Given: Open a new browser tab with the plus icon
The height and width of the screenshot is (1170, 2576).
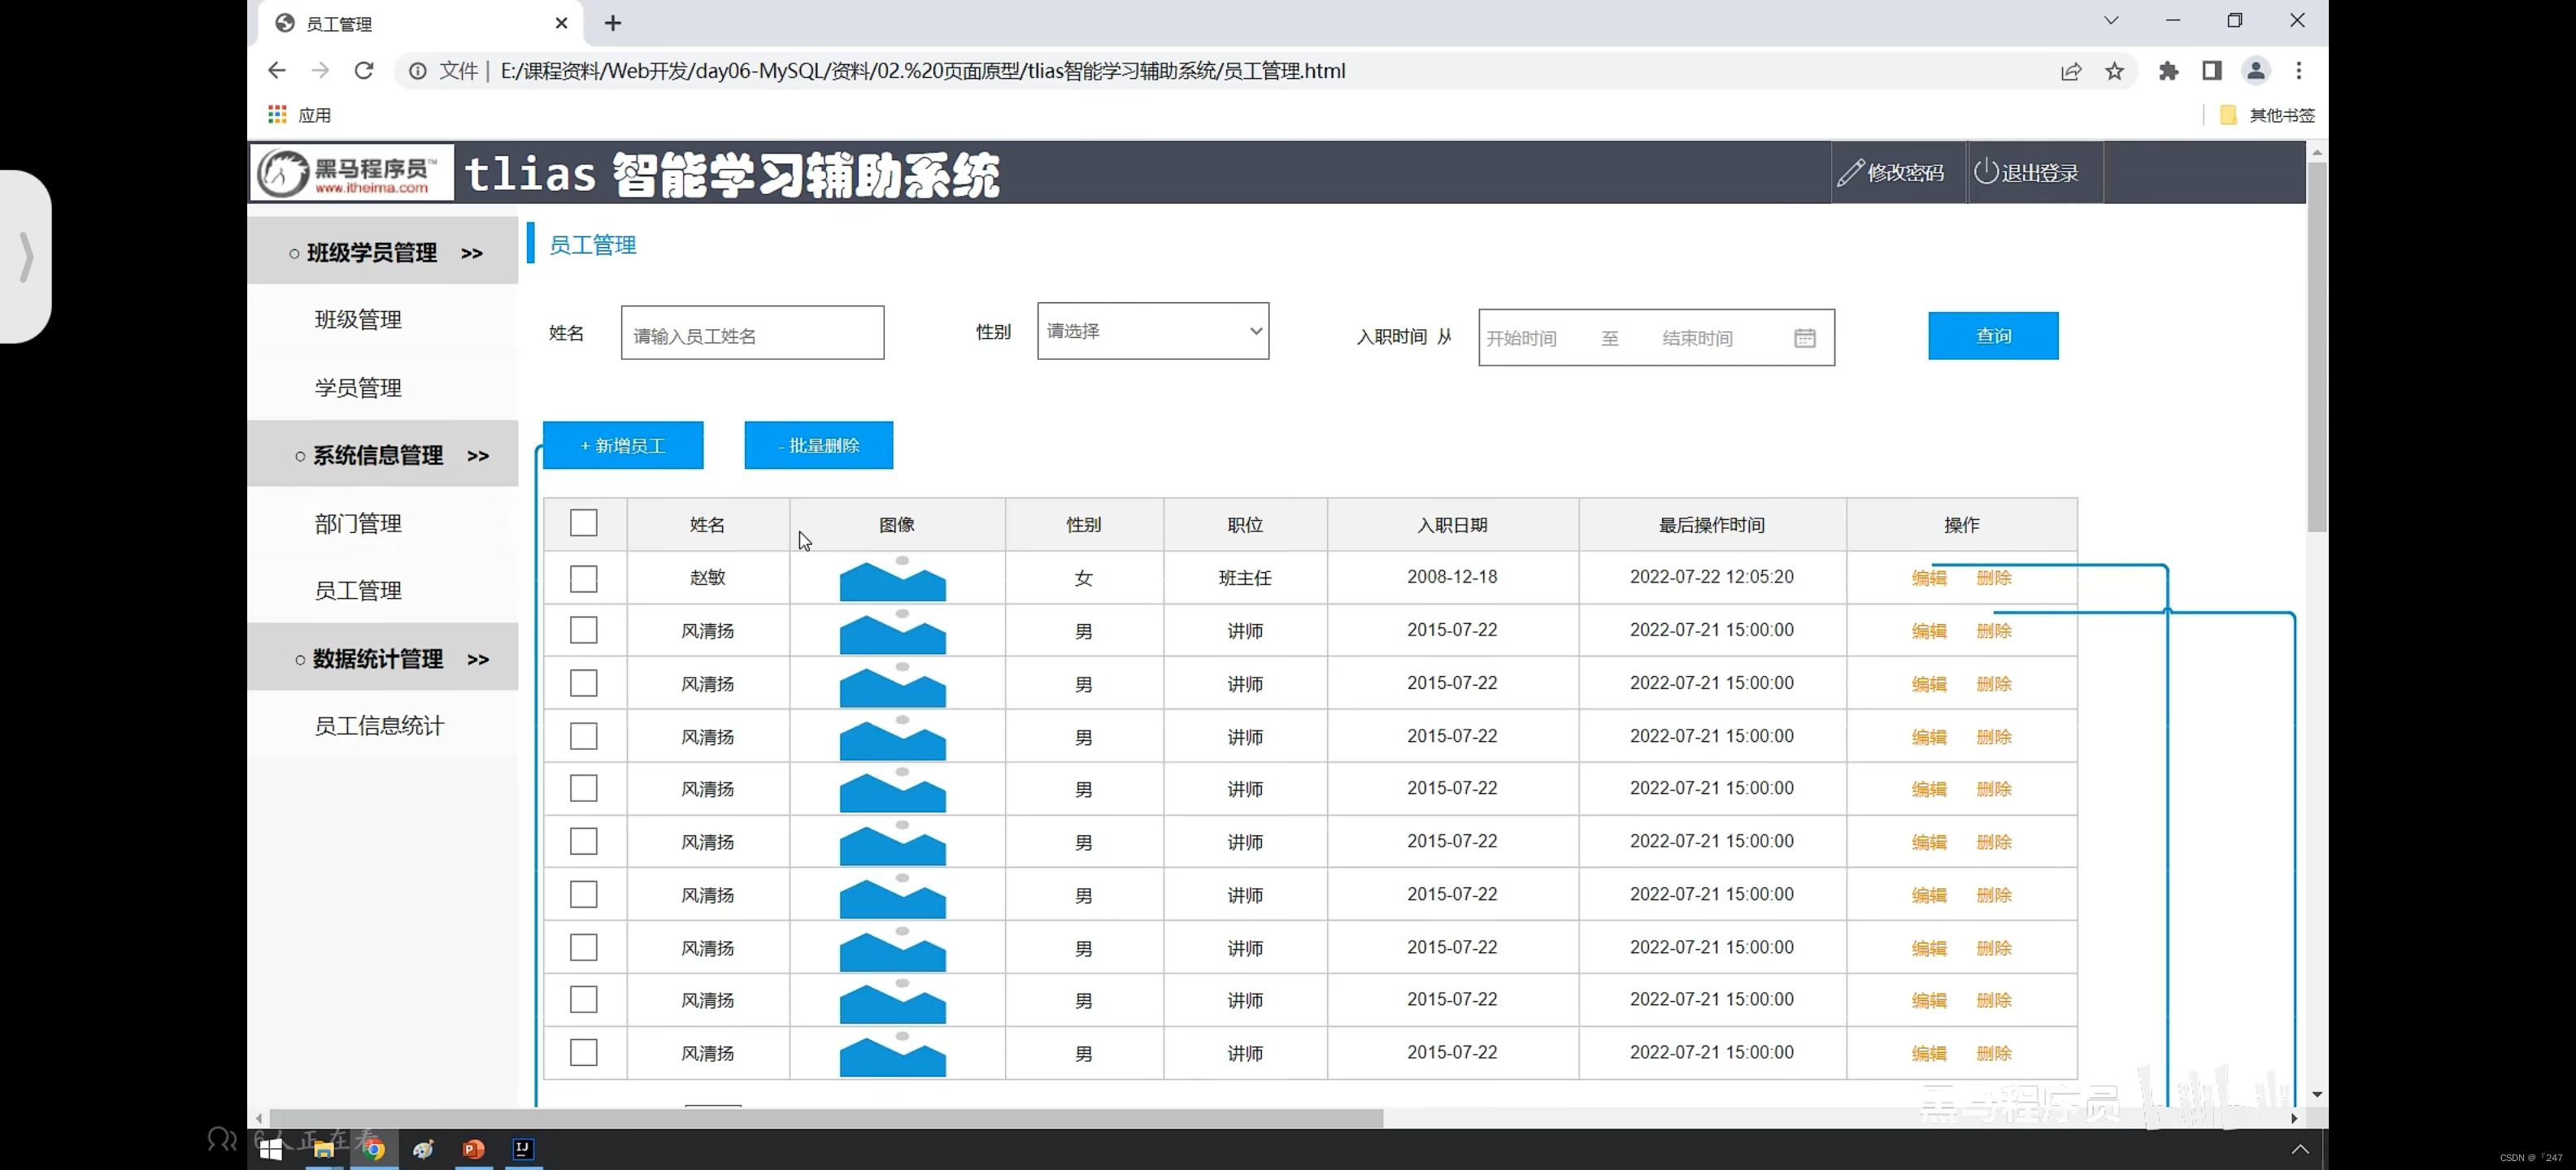Looking at the screenshot, I should coord(613,23).
